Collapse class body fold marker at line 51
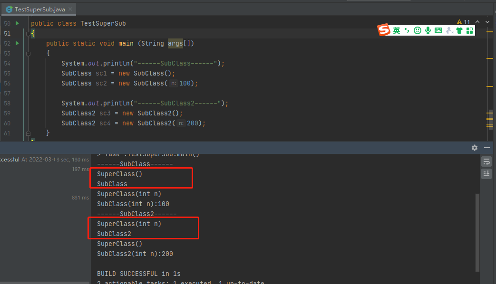Screen dimensions: 496x284 click(28, 34)
